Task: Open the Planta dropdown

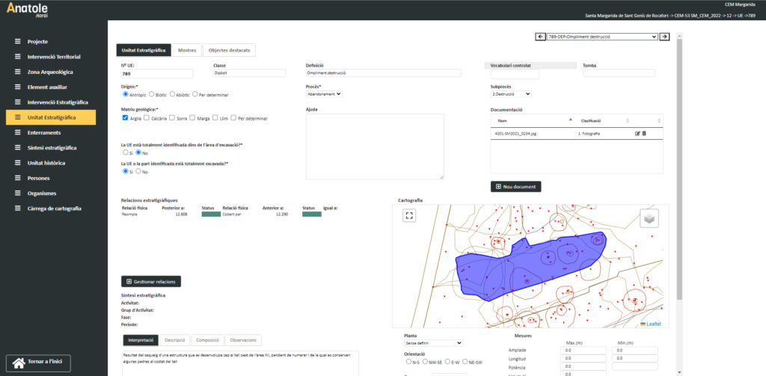Action: point(433,343)
